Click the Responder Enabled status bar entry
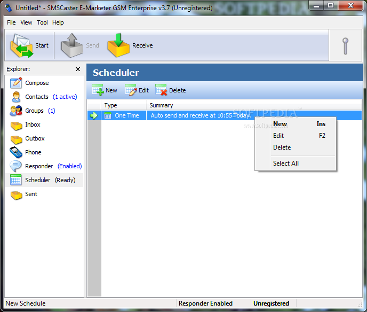Image resolution: width=367 pixels, height=312 pixels. [x=205, y=303]
